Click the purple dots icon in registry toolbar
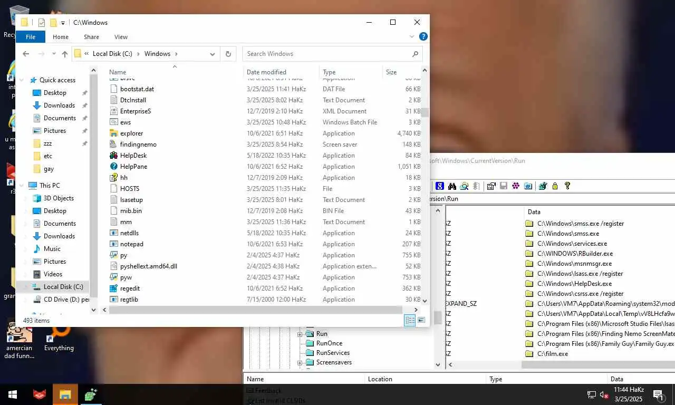 pos(516,186)
